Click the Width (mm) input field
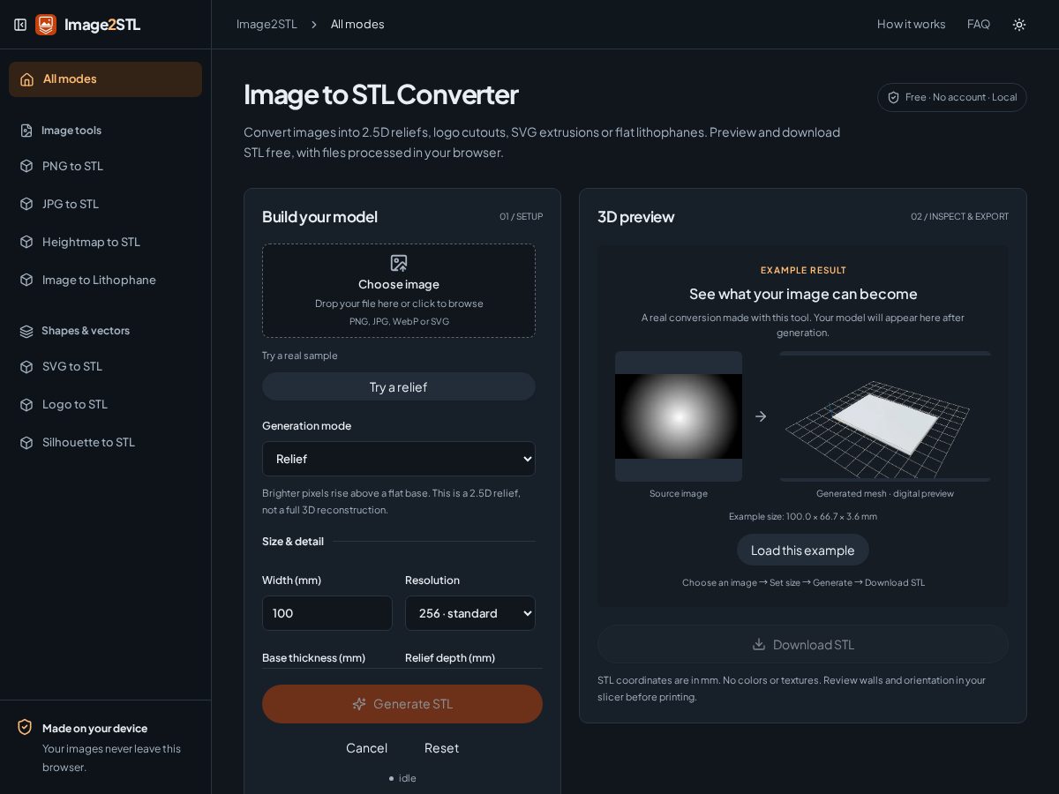This screenshot has width=1059, height=794. click(x=327, y=613)
